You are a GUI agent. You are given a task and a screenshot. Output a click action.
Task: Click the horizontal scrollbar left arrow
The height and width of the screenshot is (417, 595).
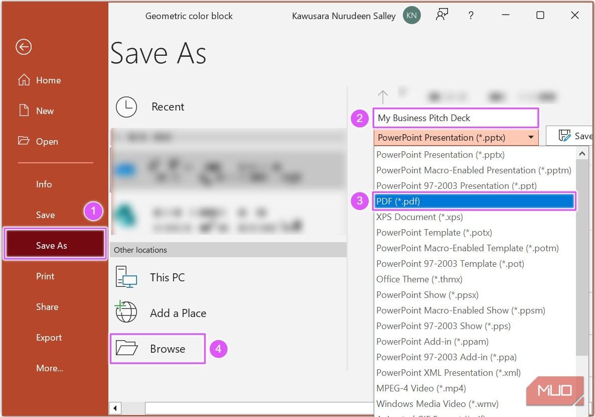point(115,408)
